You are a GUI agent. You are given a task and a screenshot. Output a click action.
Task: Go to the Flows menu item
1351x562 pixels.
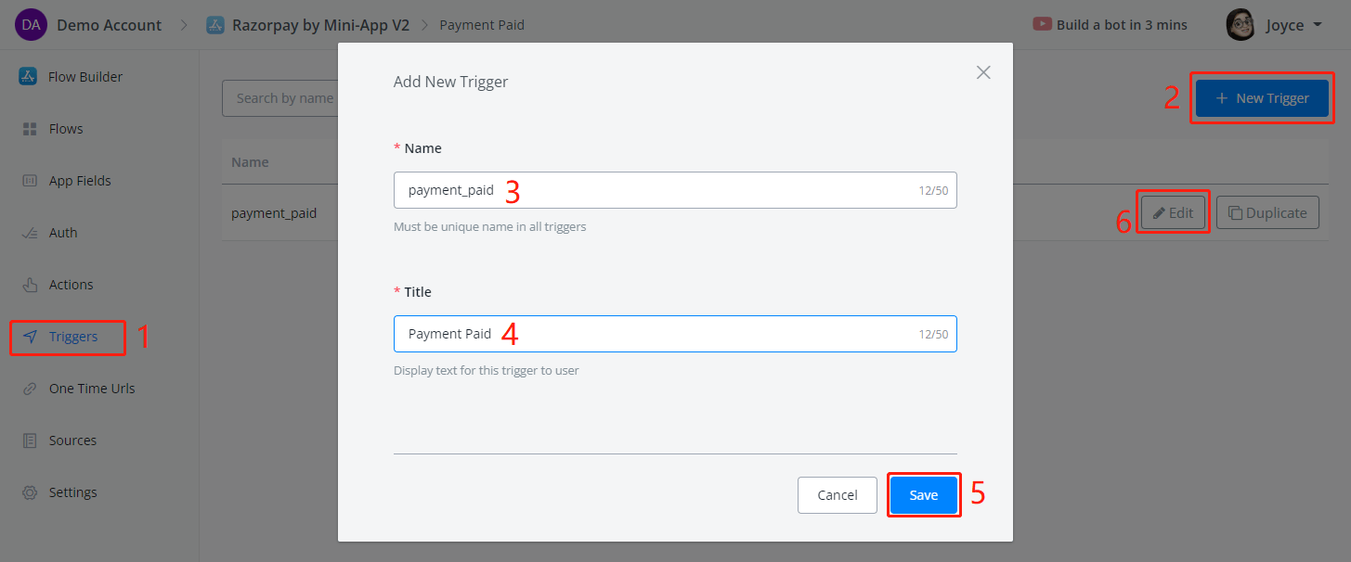tap(66, 129)
